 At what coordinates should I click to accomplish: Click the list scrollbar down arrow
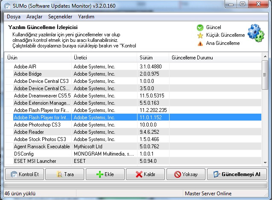[x=265, y=162]
